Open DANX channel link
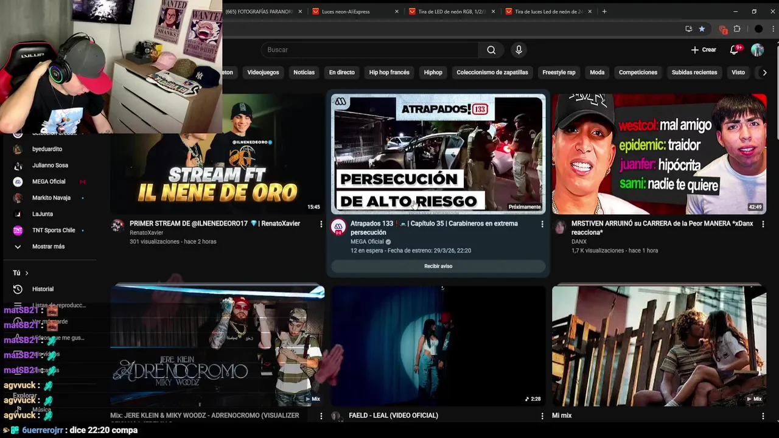779x438 pixels. coord(579,242)
